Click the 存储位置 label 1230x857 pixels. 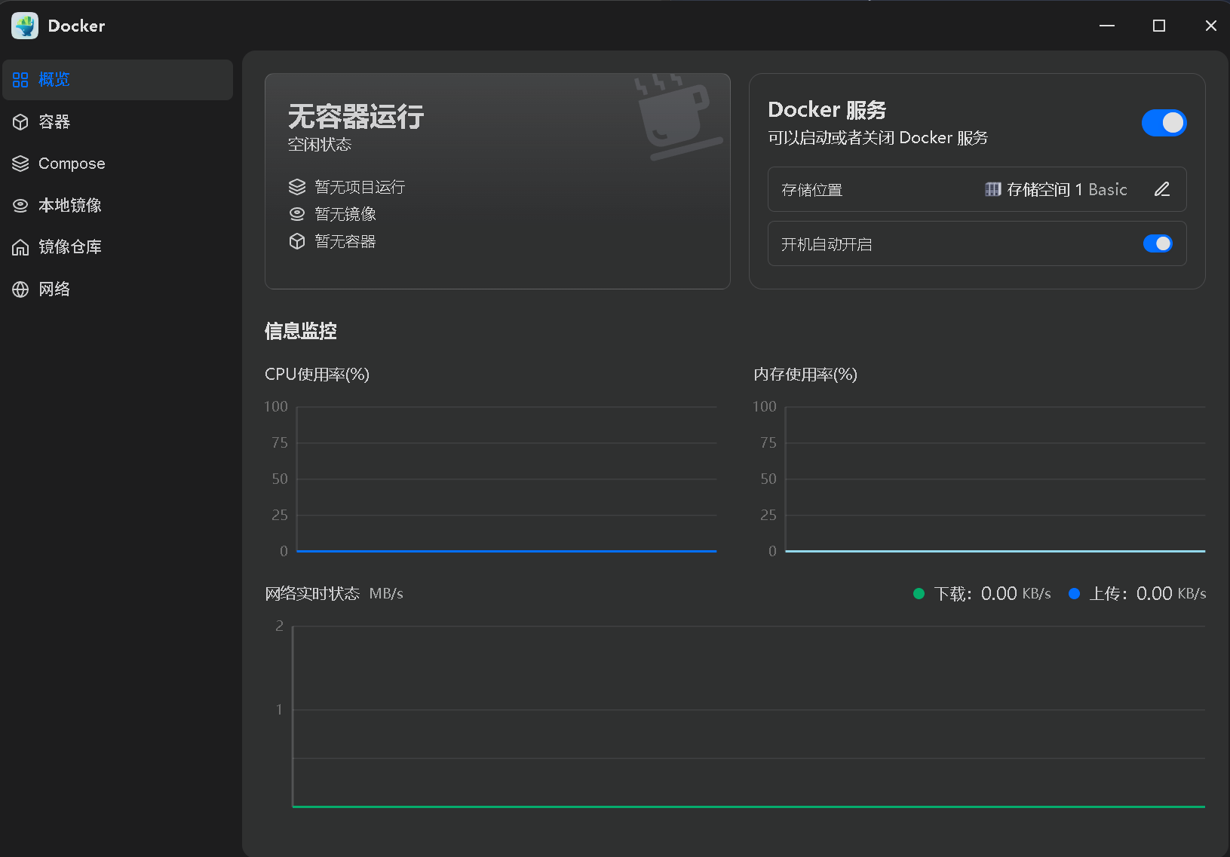point(812,190)
